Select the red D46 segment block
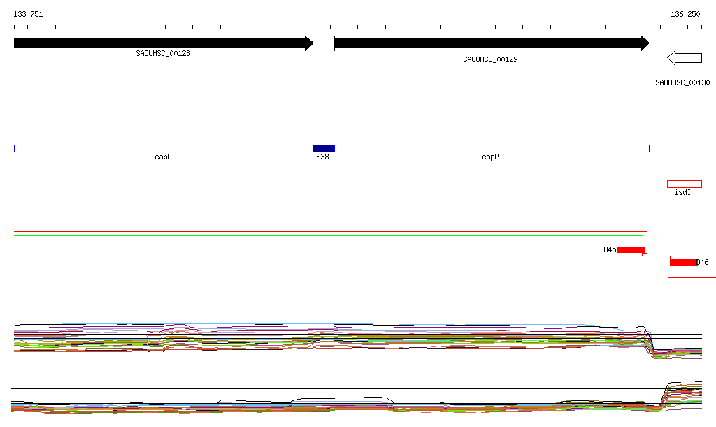 pos(682,262)
